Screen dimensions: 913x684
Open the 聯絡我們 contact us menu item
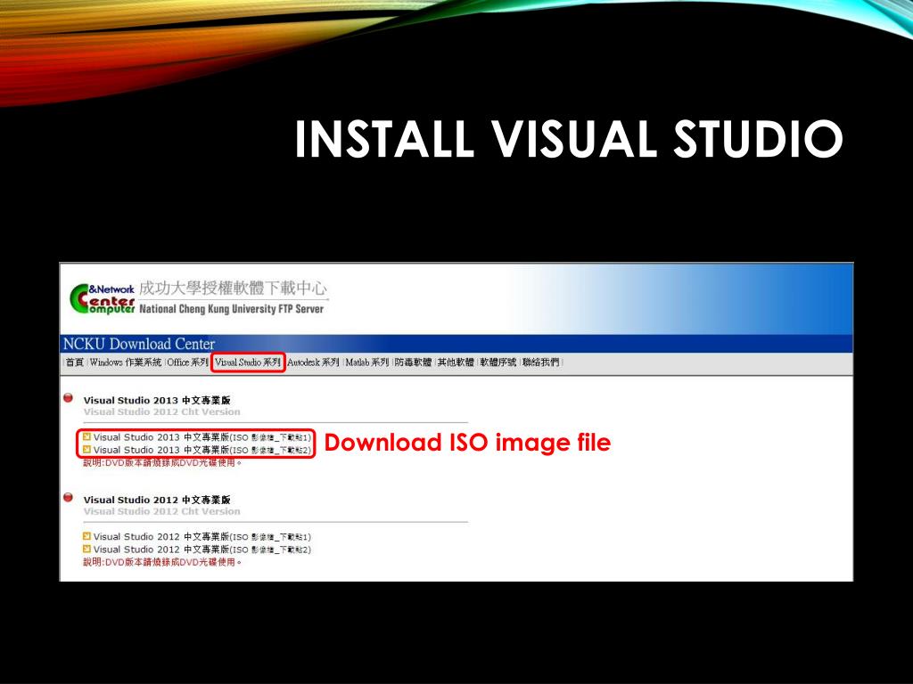coord(540,362)
